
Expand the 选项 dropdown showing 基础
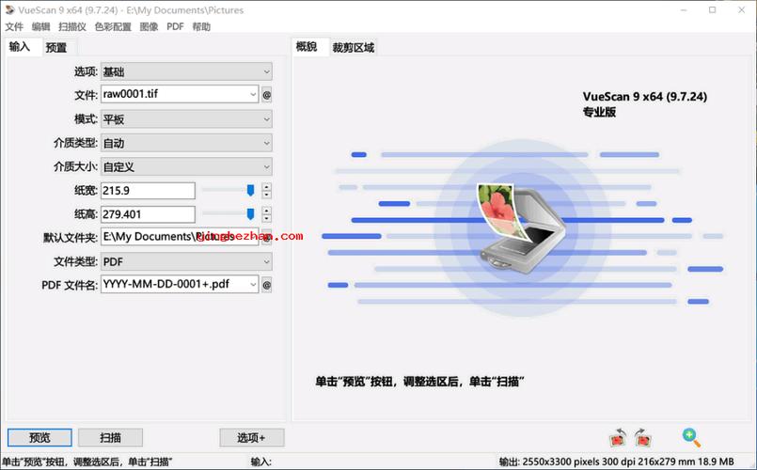pyautogui.click(x=186, y=71)
